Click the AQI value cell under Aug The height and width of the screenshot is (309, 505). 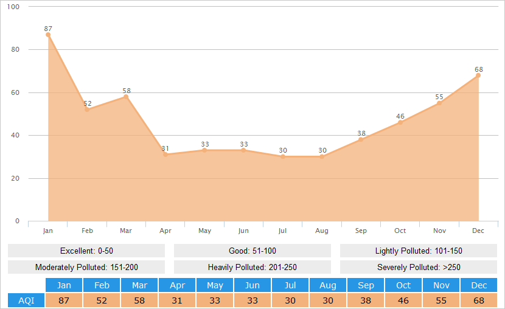tap(328, 300)
